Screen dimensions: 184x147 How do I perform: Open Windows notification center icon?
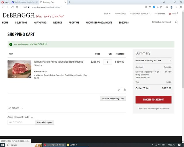click(x=179, y=145)
